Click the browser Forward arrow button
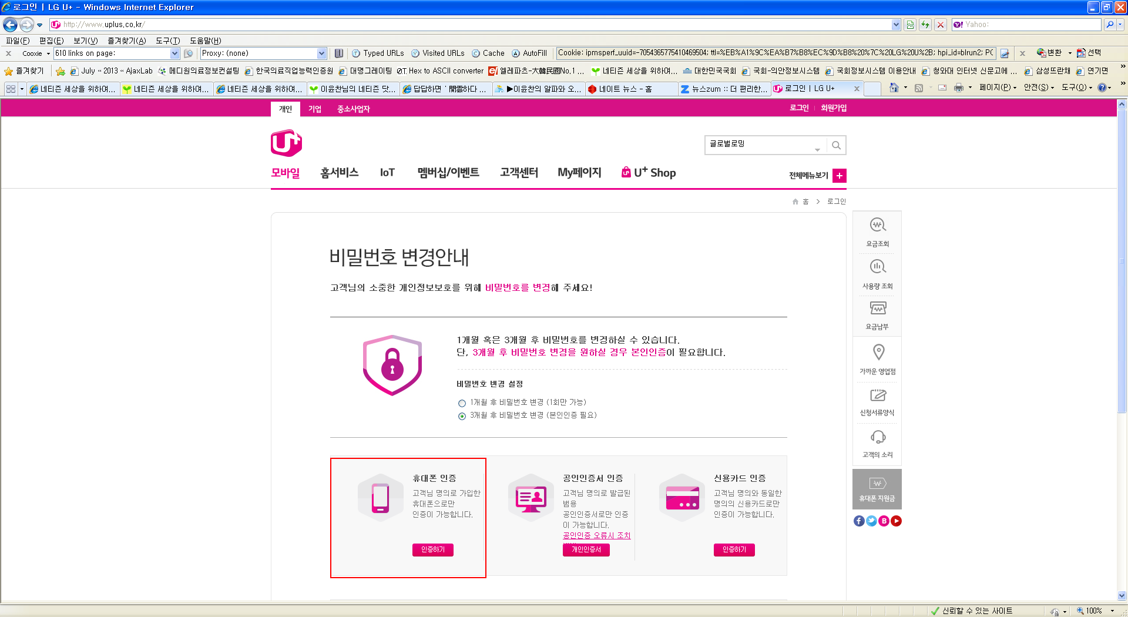 pos(26,25)
